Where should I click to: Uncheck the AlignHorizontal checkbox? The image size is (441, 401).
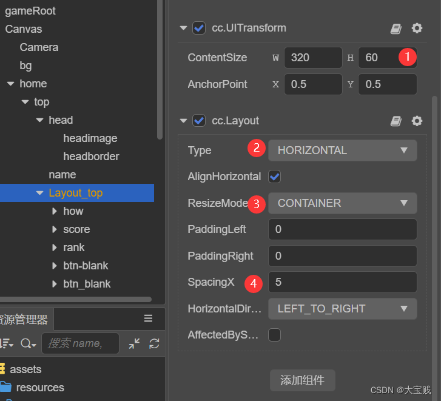(275, 177)
